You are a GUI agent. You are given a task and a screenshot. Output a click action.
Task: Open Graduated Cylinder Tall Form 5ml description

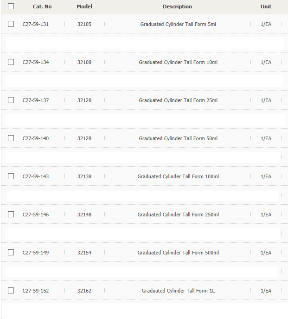point(178,24)
